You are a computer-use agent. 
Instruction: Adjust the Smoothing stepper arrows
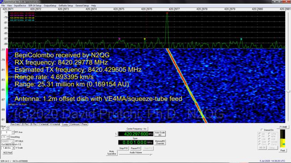coord(8,137)
